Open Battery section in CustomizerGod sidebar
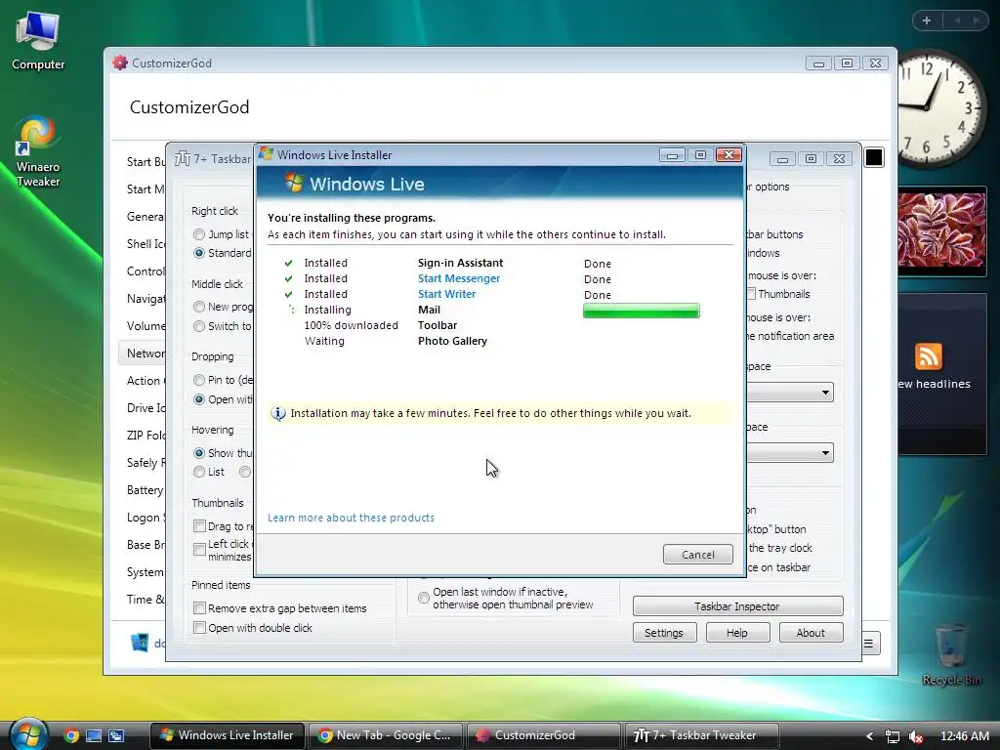1000x750 pixels. pos(145,490)
